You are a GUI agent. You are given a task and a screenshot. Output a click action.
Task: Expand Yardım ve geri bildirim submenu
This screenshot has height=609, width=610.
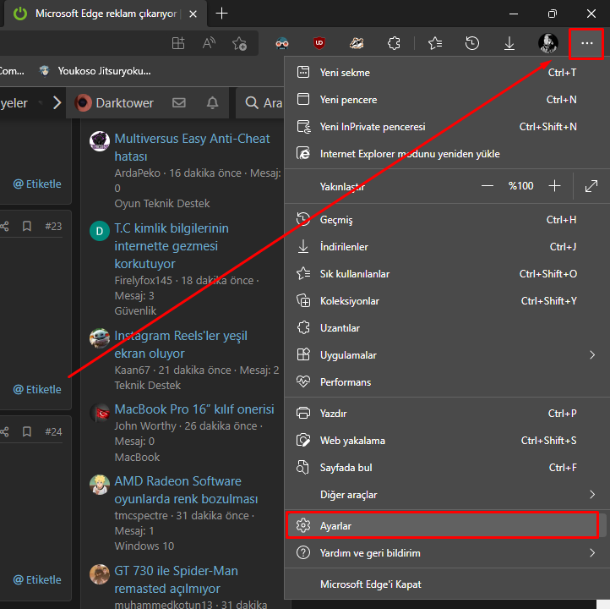(x=447, y=553)
